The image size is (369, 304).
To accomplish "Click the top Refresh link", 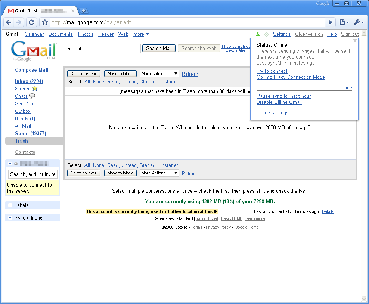I will point(190,74).
